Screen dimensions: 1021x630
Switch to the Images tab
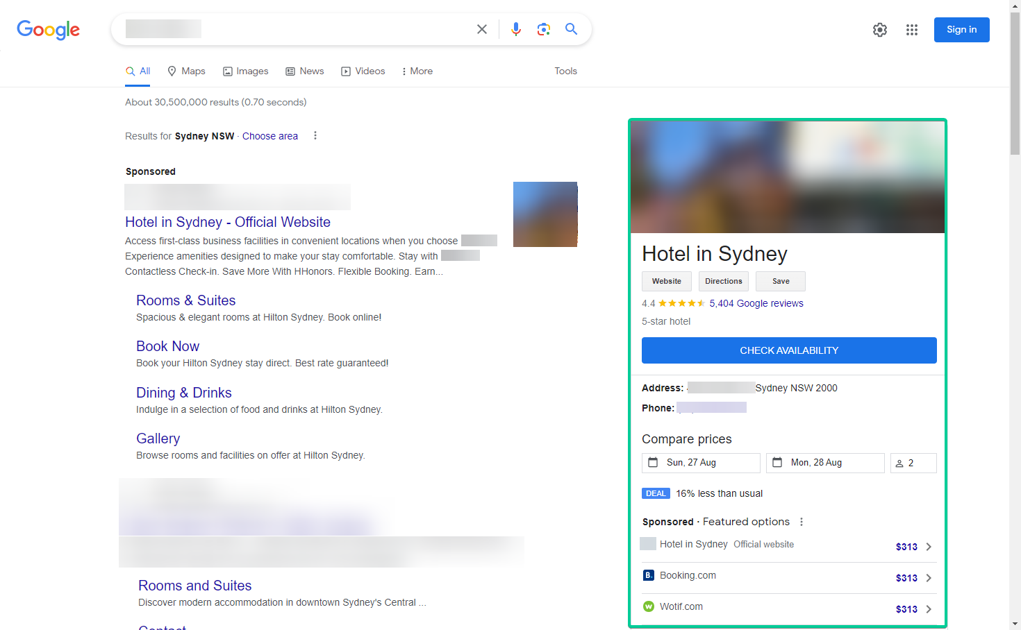245,71
